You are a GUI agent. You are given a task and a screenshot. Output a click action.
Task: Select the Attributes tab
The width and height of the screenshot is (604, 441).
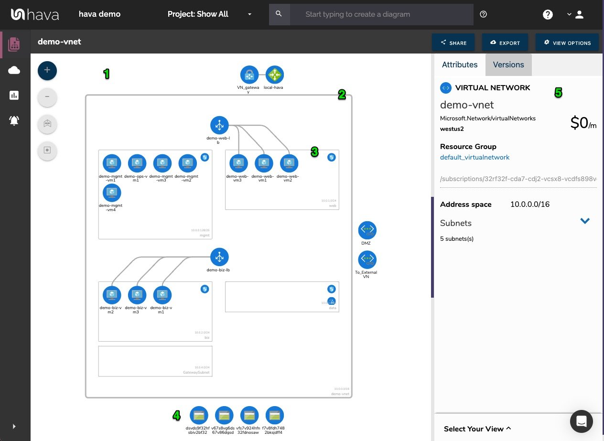(459, 65)
